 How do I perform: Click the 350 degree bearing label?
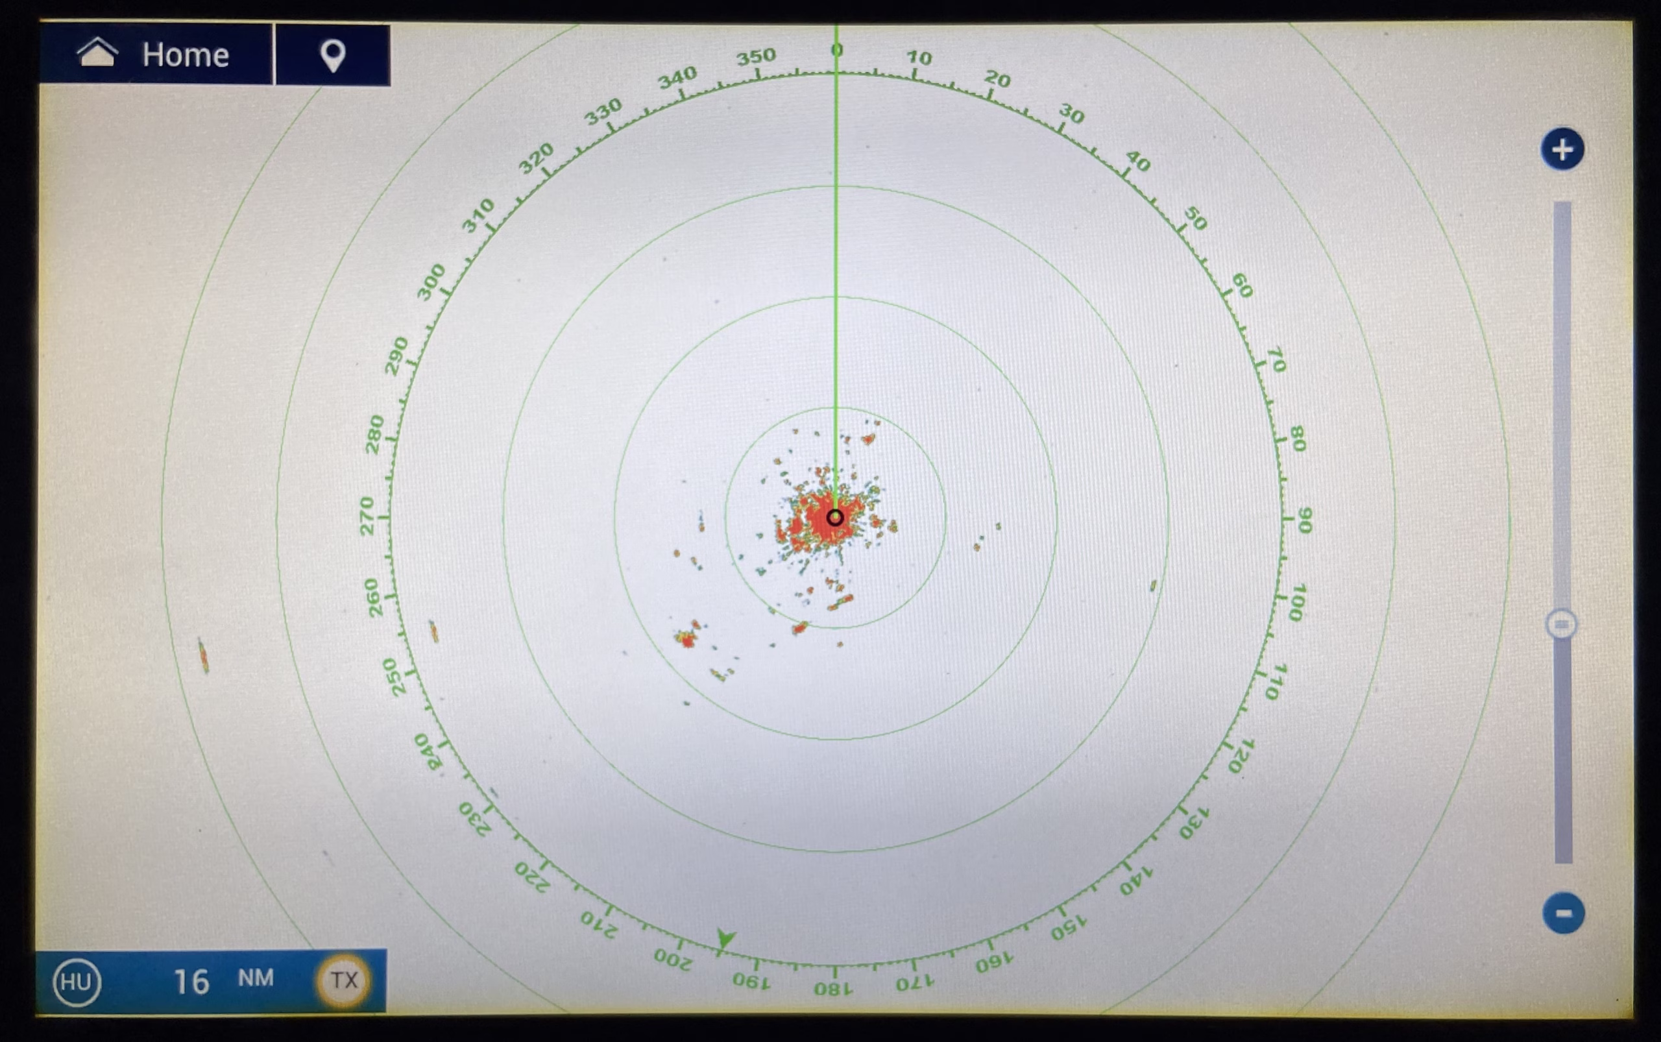[x=756, y=56]
